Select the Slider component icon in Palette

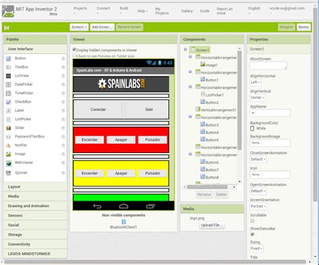[x=8, y=128]
